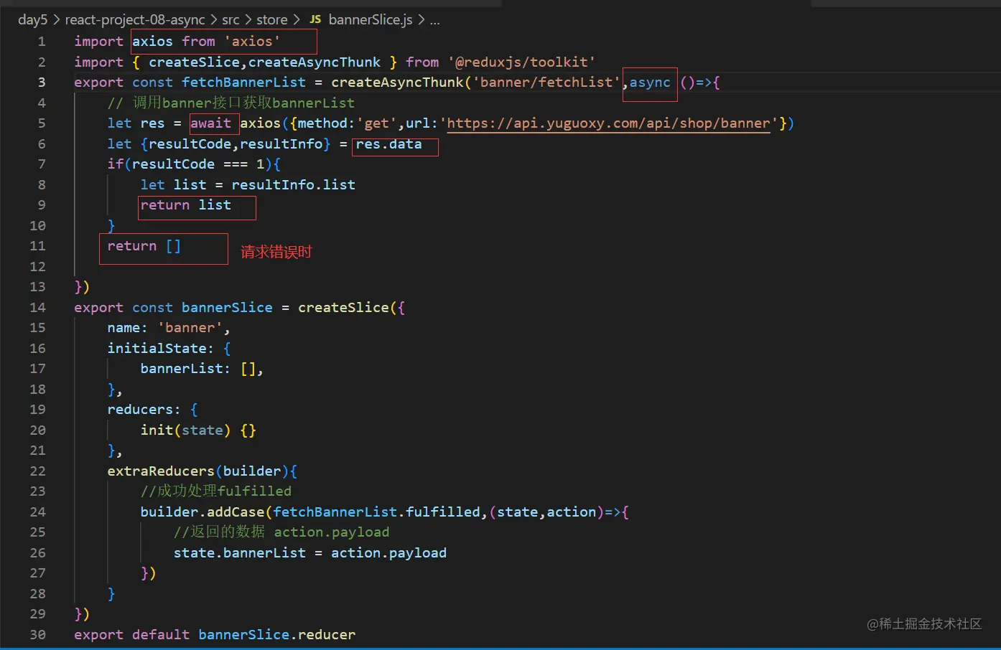Click createAsyncThunk in the line 2 import

point(315,62)
